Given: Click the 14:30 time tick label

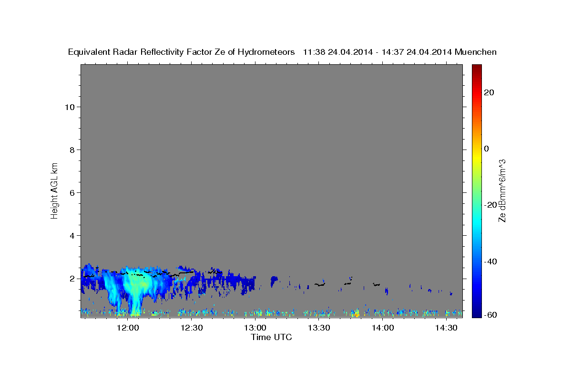Looking at the screenshot, I should pyautogui.click(x=446, y=328).
